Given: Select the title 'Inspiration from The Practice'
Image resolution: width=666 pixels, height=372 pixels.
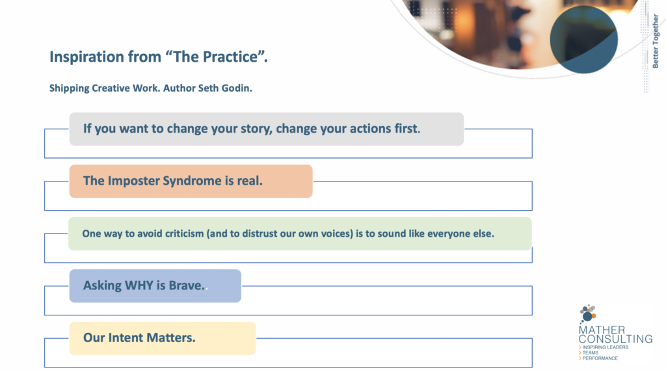Looking at the screenshot, I should coord(159,57).
